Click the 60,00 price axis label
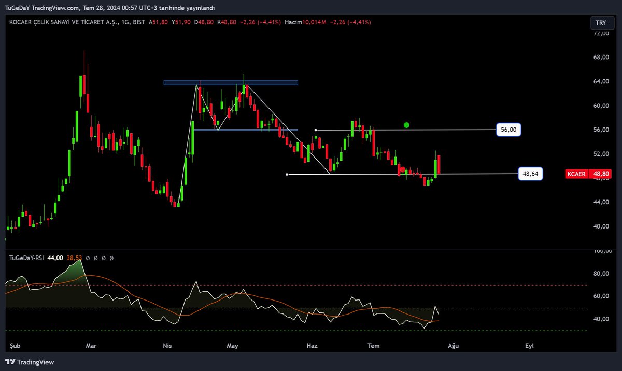 [x=601, y=105]
